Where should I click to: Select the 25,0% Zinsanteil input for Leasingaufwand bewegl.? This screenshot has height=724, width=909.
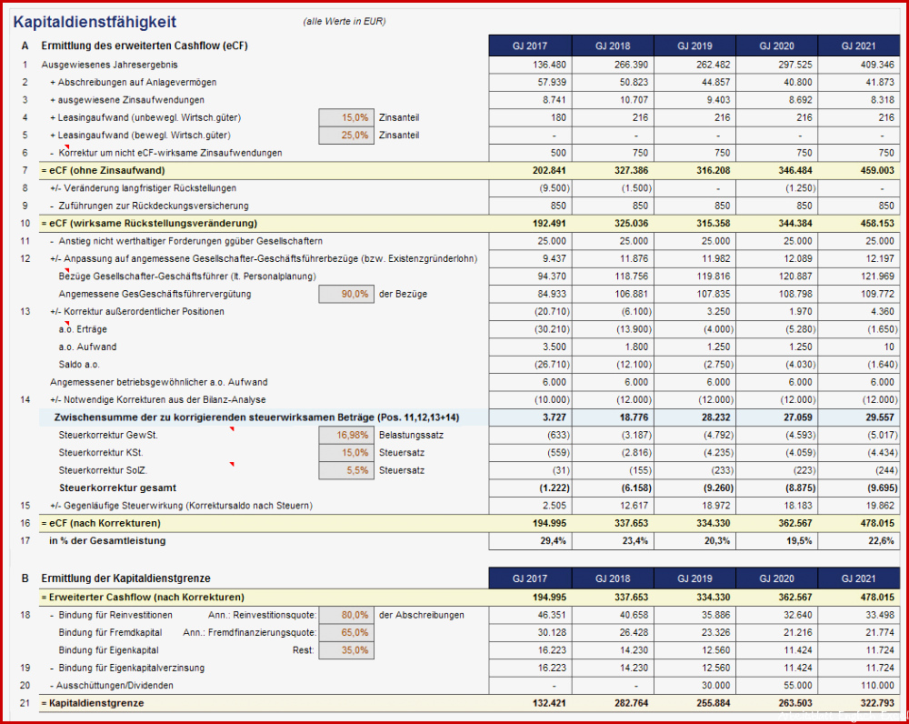pyautogui.click(x=346, y=136)
